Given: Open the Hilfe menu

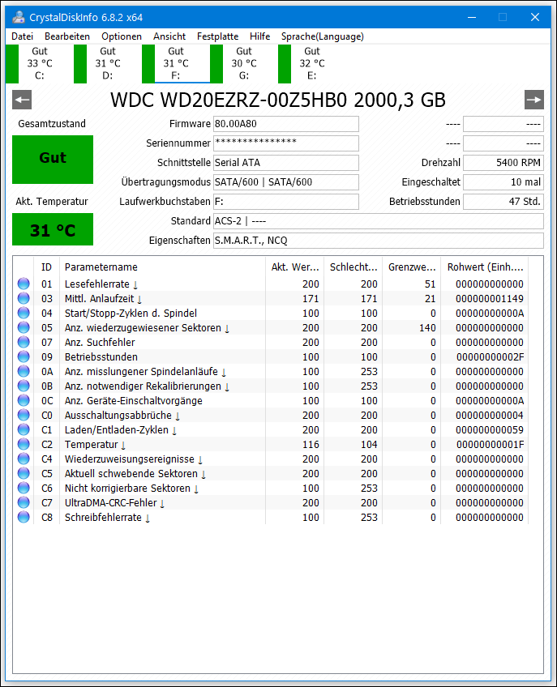Looking at the screenshot, I should (259, 36).
